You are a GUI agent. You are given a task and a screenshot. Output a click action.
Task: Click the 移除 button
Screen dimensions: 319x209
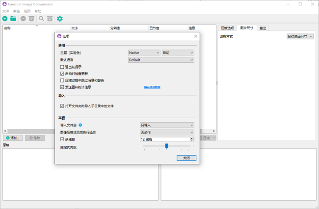pyautogui.click(x=35, y=138)
